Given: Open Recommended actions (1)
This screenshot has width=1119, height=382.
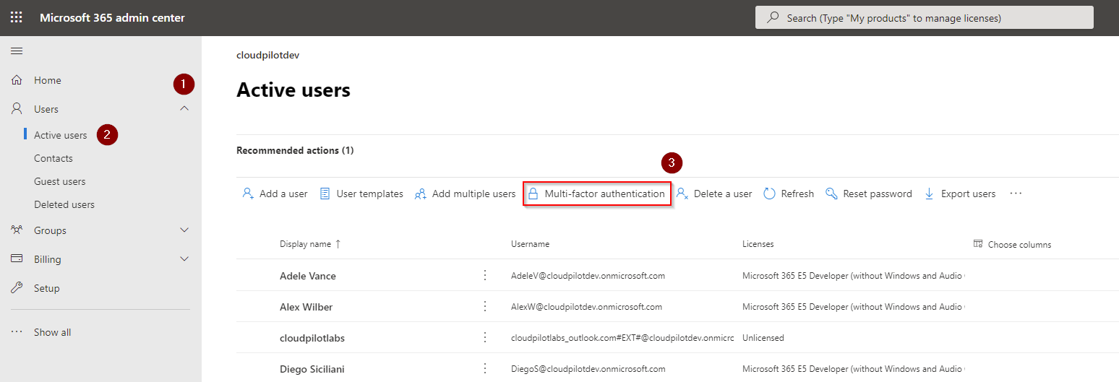Looking at the screenshot, I should 295,150.
